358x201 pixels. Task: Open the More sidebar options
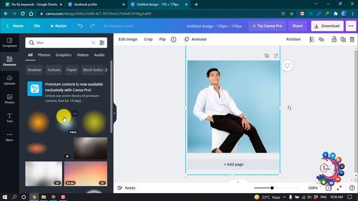point(10,137)
